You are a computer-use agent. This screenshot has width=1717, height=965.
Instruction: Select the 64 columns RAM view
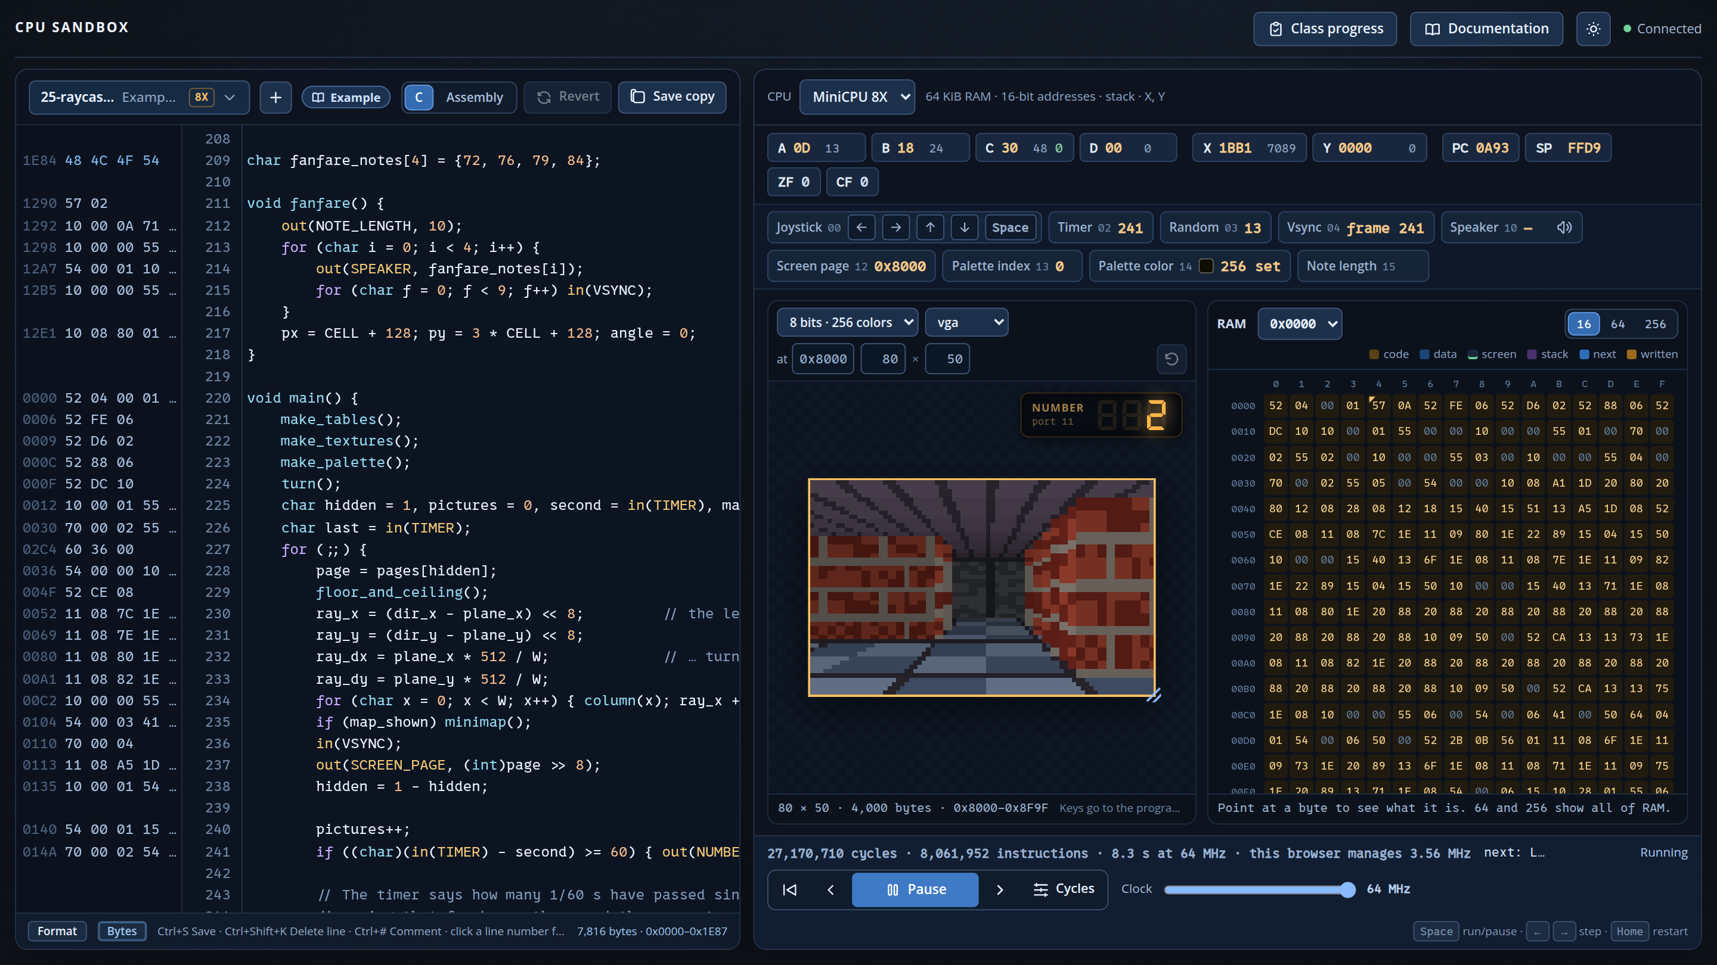(1617, 324)
